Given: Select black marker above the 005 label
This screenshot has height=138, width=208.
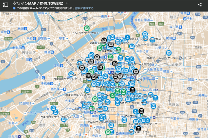Looking at the screenshot, I should pyautogui.click(x=138, y=128).
